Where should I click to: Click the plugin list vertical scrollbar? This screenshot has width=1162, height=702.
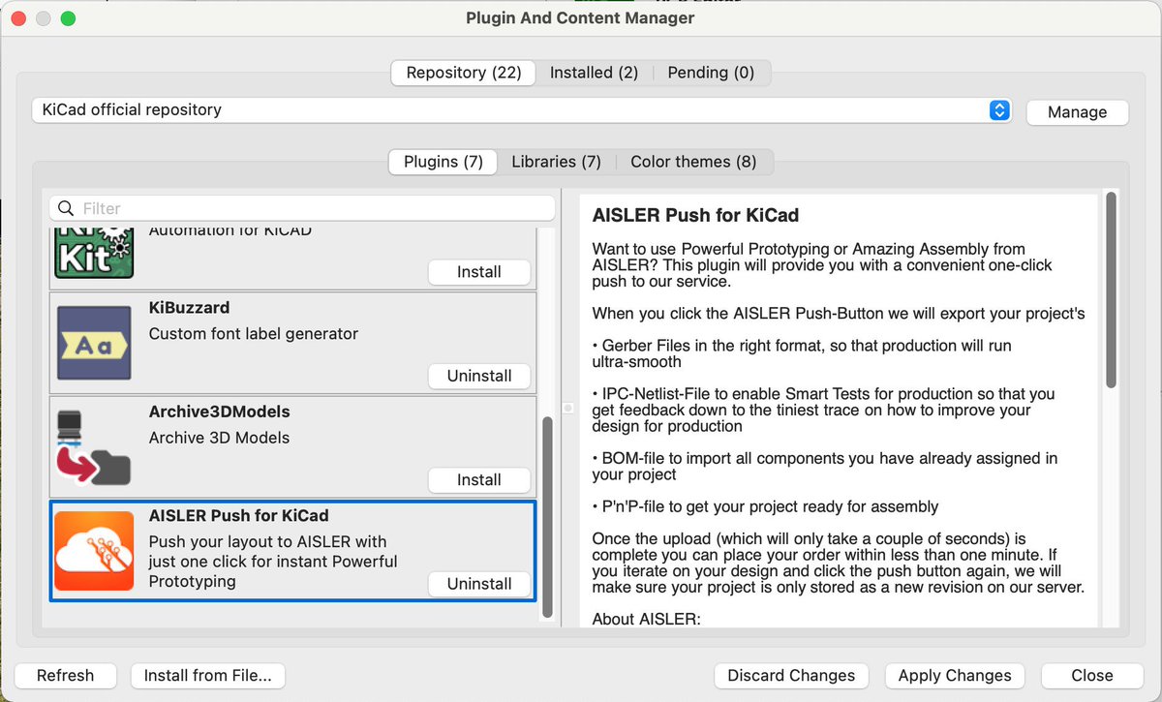pos(547,518)
